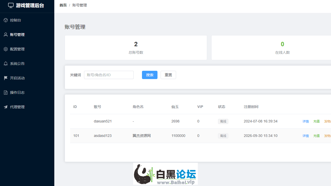The width and height of the screenshot is (331, 186).
Task: Click registration time 2024-07-08 16:39:34
Action: (261, 121)
